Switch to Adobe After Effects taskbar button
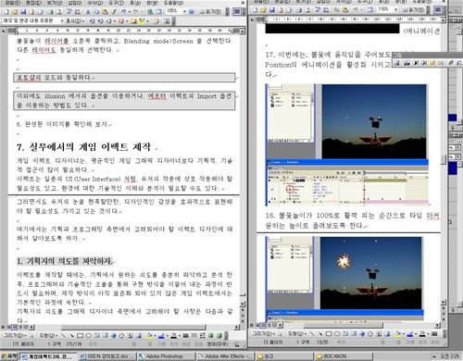The width and height of the screenshot is (463, 361). (x=225, y=356)
